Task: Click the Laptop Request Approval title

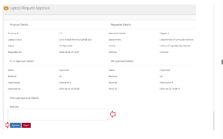Action: pos(29,8)
